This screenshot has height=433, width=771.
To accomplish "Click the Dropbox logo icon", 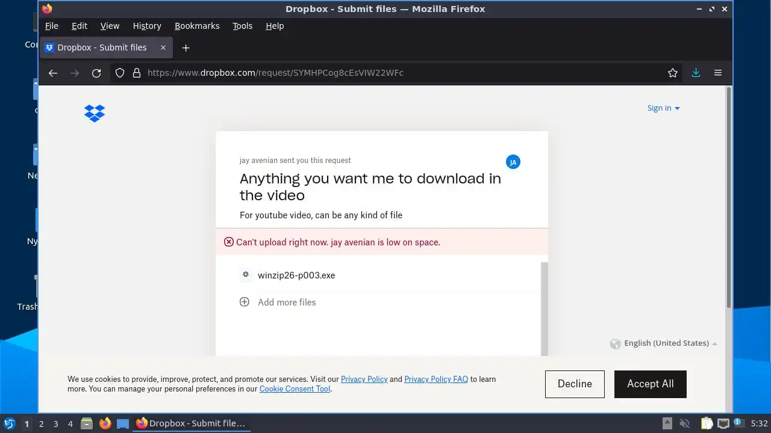I will [95, 113].
